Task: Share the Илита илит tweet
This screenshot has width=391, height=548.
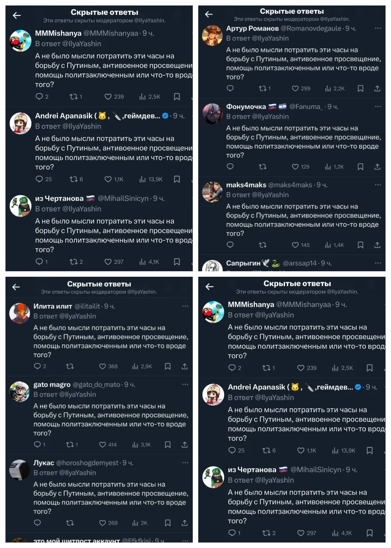Action: pyautogui.click(x=185, y=366)
